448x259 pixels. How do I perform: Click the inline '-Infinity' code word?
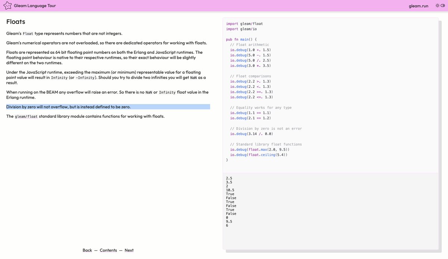click(x=86, y=78)
